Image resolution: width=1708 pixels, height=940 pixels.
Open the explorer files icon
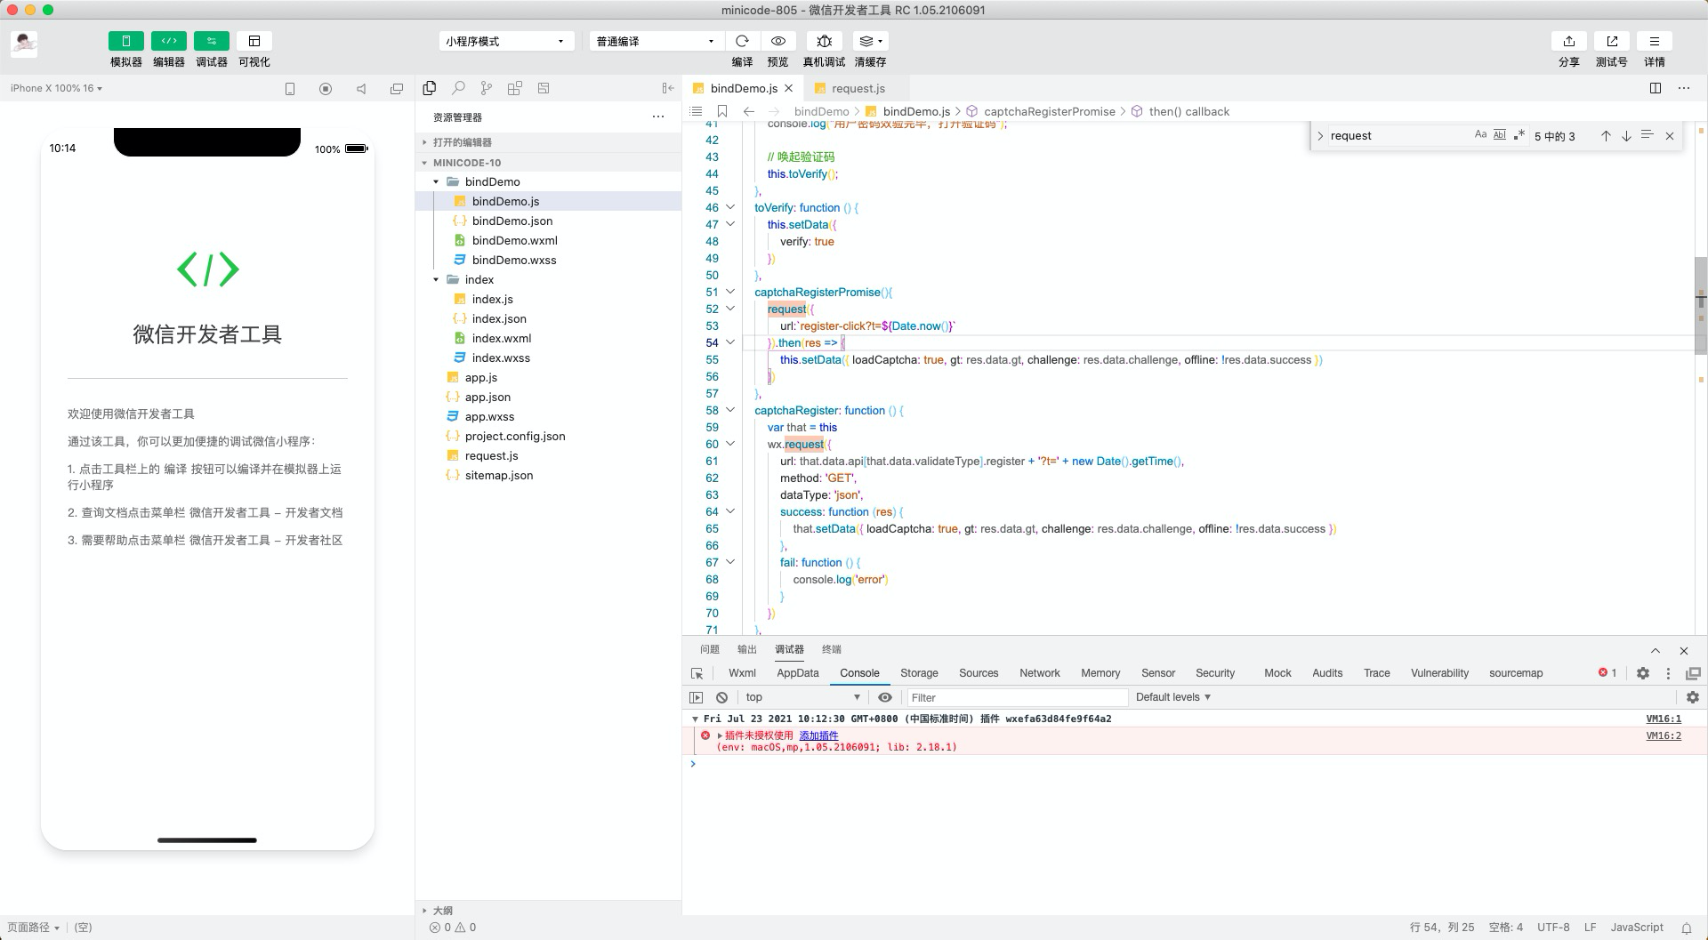[x=430, y=88]
